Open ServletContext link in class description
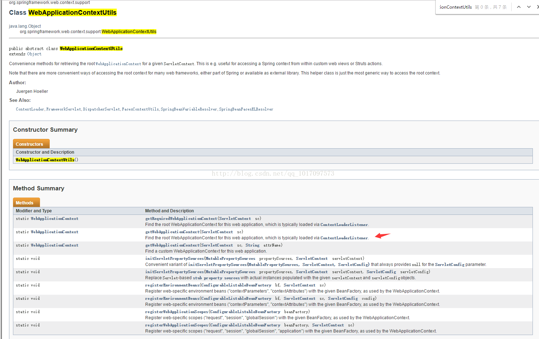Viewport: 539px width, 339px height. [179, 64]
